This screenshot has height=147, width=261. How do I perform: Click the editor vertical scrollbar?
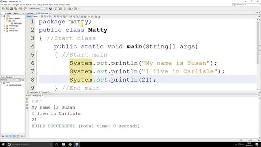point(258,42)
